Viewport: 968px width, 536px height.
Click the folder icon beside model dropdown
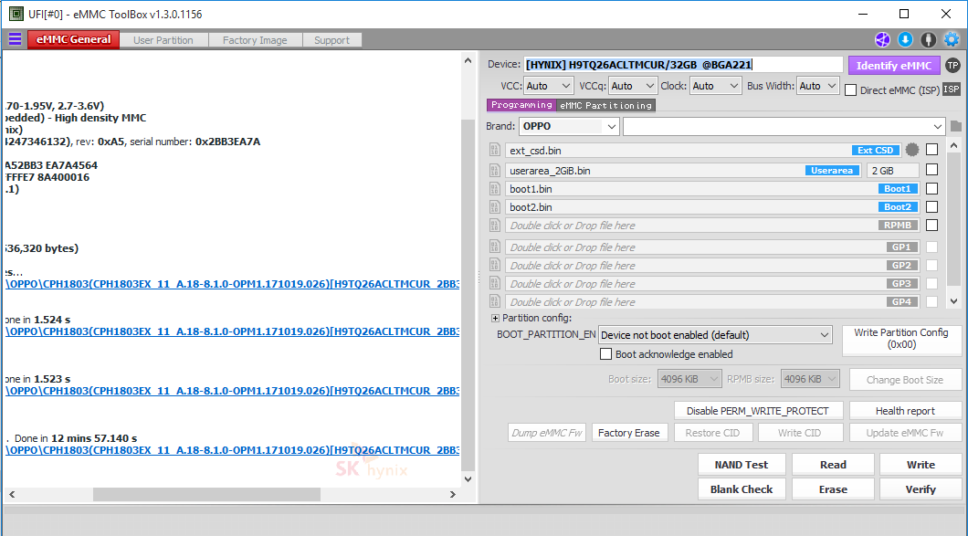955,127
